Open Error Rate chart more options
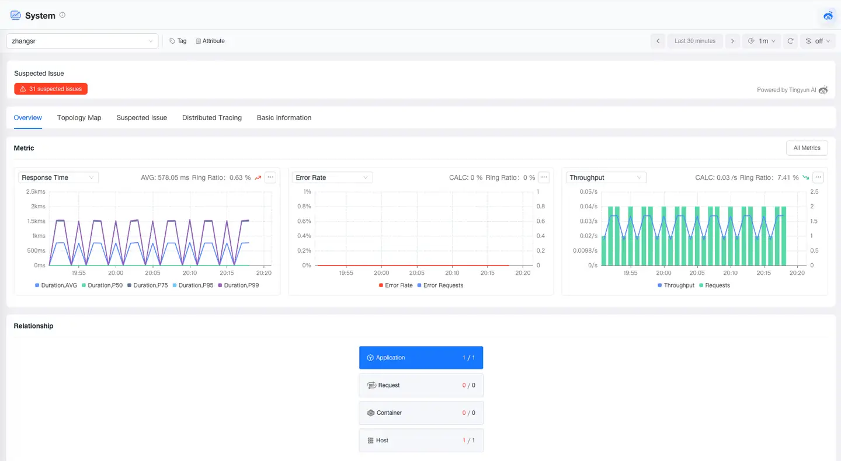Viewport: 841px width, 461px height. click(x=544, y=177)
